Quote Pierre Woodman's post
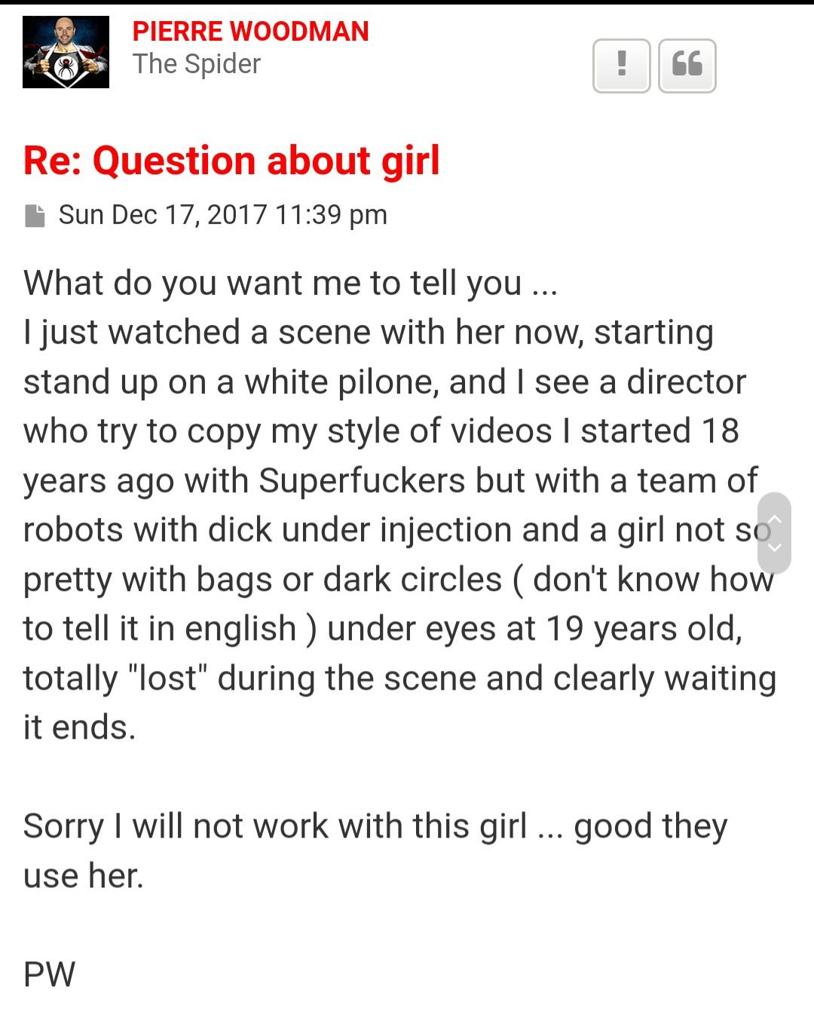The image size is (814, 1011). (687, 66)
